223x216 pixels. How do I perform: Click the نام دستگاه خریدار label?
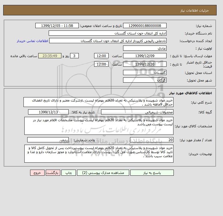[x=198, y=33]
